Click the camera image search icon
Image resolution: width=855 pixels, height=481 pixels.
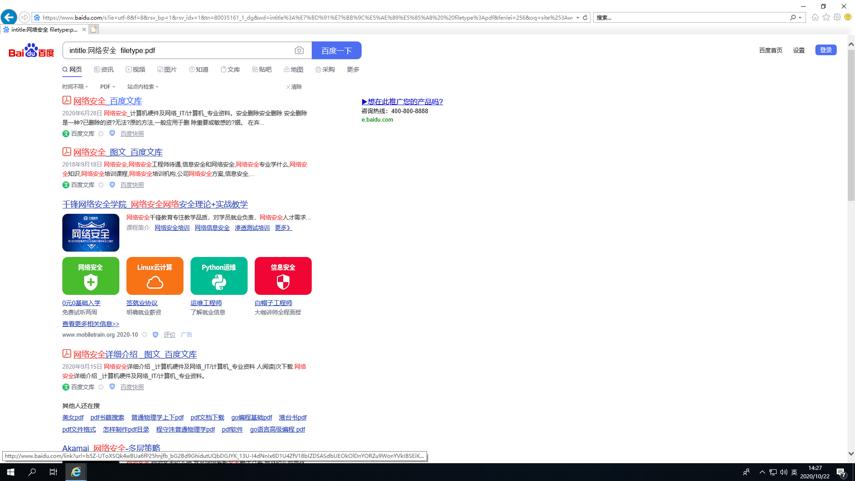click(299, 51)
